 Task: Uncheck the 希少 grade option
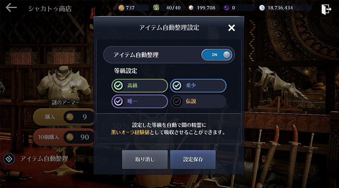click(198, 85)
